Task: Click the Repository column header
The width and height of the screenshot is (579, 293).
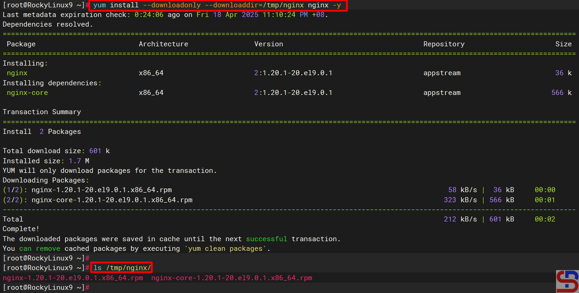Action: [x=444, y=44]
